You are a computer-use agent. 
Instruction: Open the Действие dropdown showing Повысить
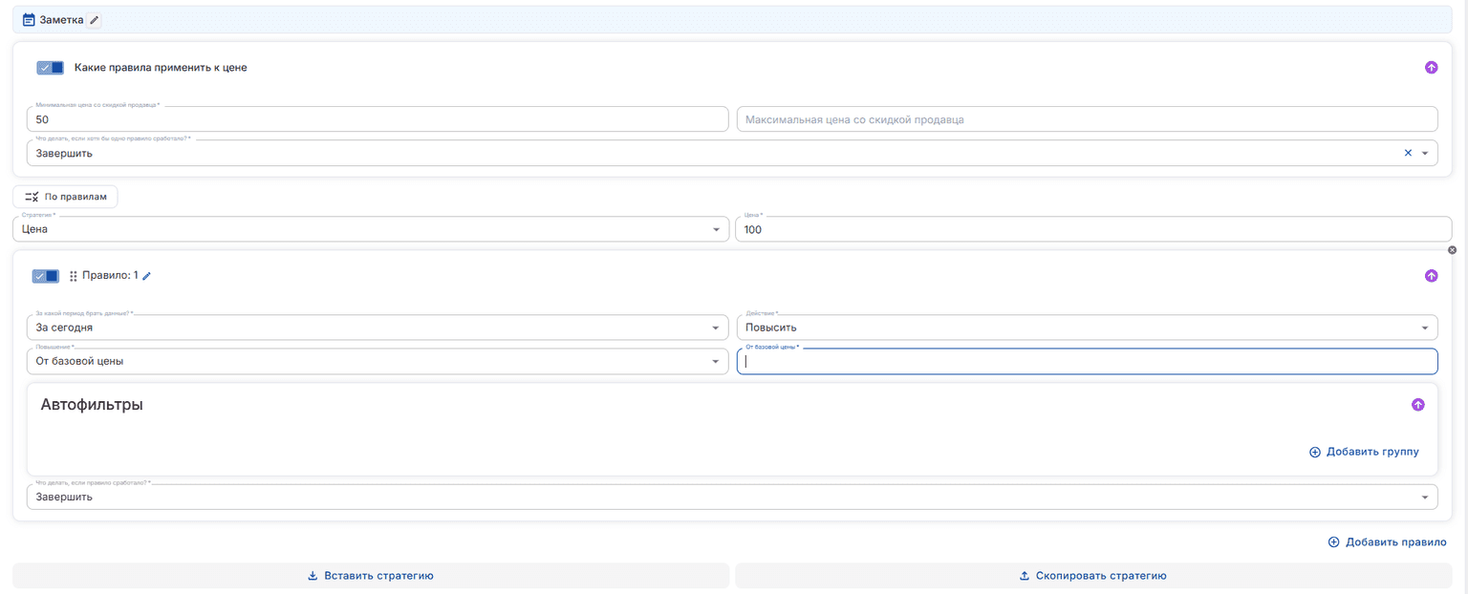(x=1087, y=328)
